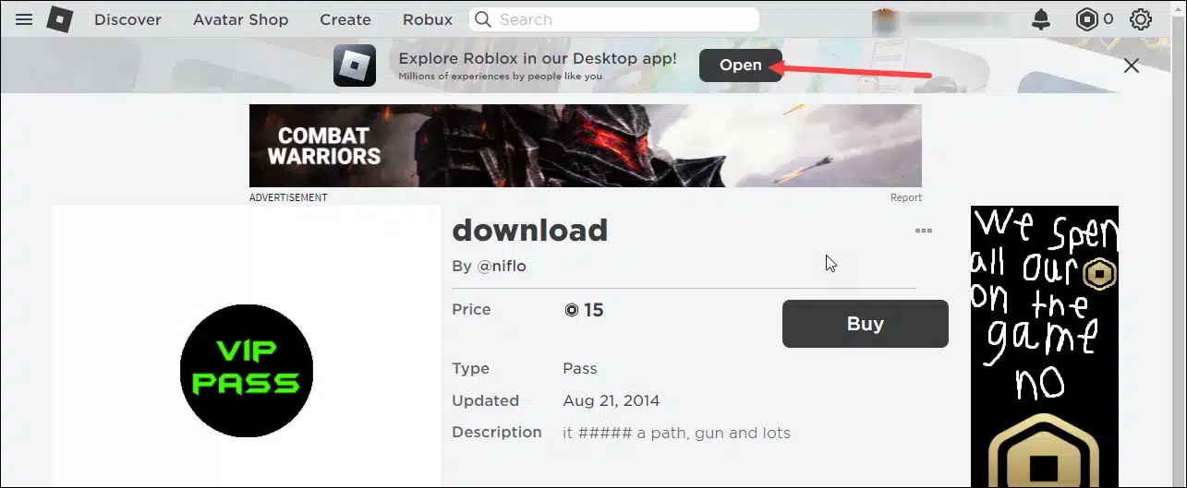This screenshot has width=1187, height=488.
Task: Select Robux in the top navigation
Action: click(x=428, y=19)
